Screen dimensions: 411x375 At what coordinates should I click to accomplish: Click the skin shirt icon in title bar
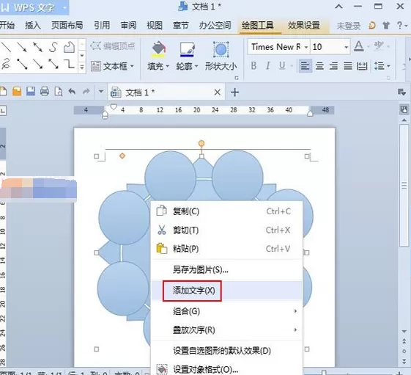pos(385,26)
